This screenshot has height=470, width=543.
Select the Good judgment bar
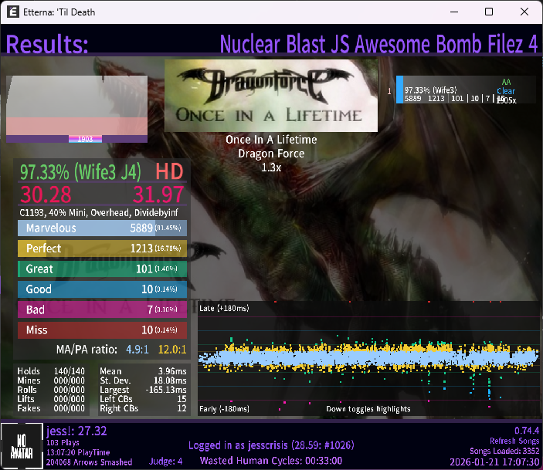coord(102,289)
